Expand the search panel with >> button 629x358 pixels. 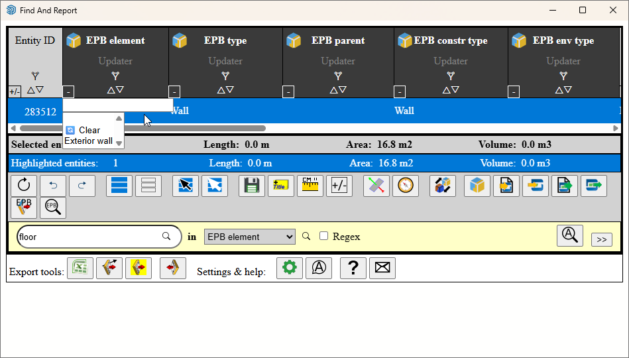[601, 239]
